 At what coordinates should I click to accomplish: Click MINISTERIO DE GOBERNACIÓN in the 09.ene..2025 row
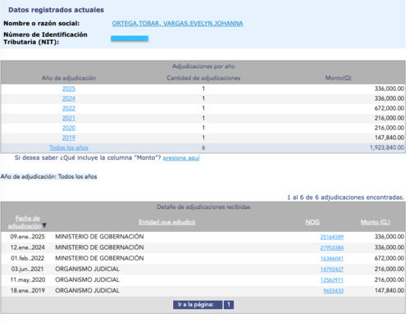click(99, 237)
